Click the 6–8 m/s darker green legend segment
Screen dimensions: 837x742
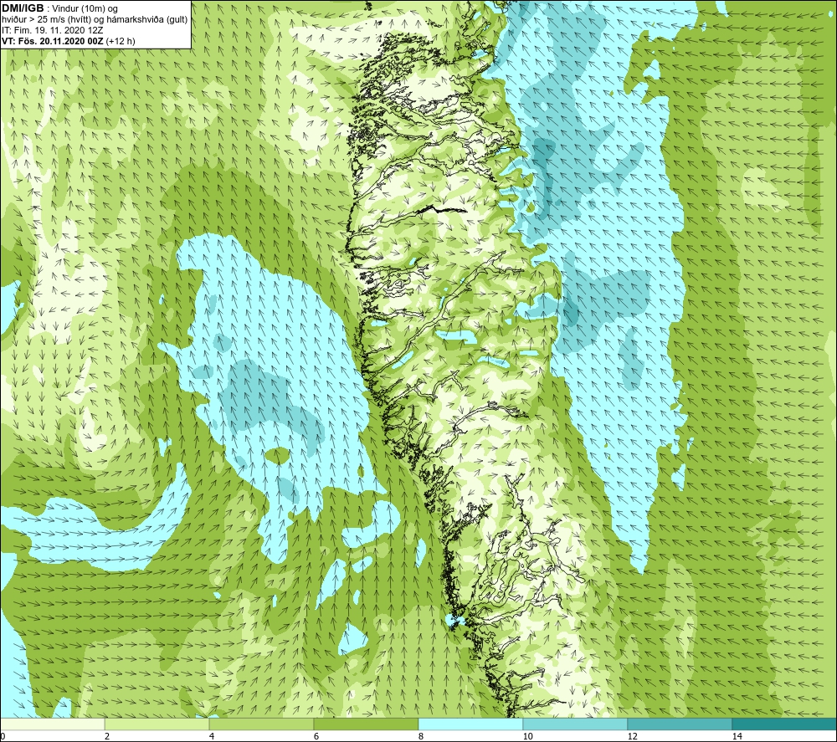pos(367,724)
